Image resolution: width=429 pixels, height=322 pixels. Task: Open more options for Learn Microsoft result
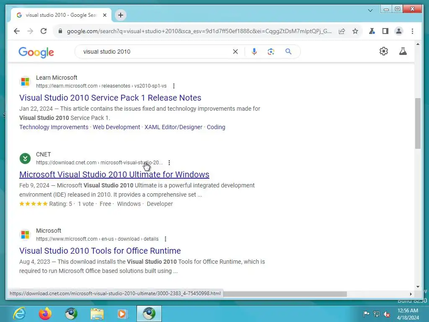pos(174,86)
